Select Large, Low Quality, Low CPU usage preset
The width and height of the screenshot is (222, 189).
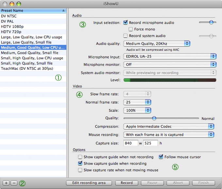coord(33,37)
